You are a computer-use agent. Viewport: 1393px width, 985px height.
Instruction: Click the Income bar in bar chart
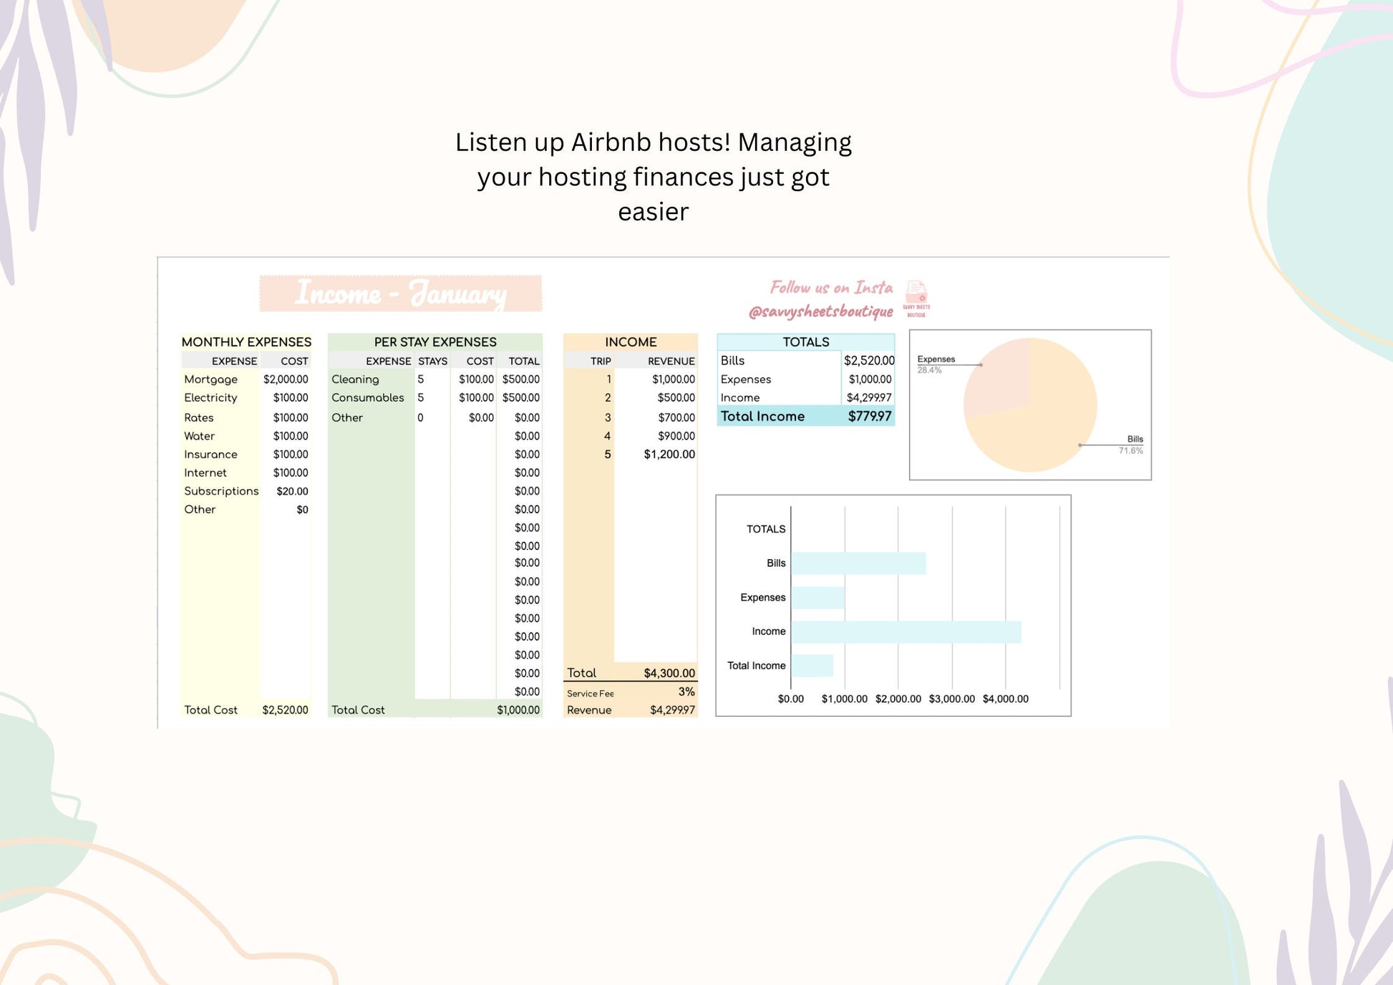906,632
